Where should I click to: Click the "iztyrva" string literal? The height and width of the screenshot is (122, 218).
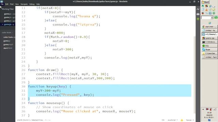pyautogui.click(x=87, y=25)
